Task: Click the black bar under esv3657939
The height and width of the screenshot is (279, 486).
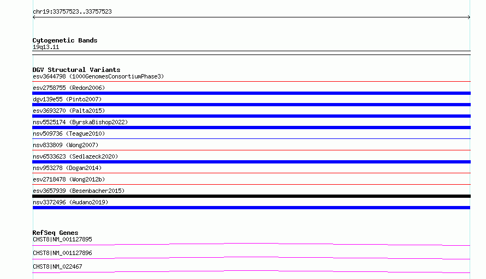Action: (251, 196)
